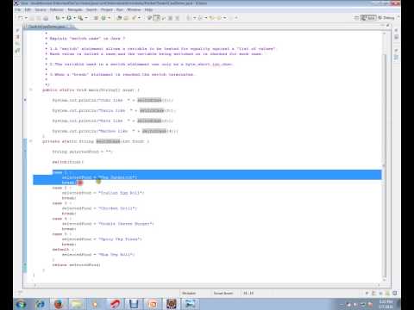Click the Smart Insert status bar entry
Screen dimensions: 414x310
click(x=223, y=293)
